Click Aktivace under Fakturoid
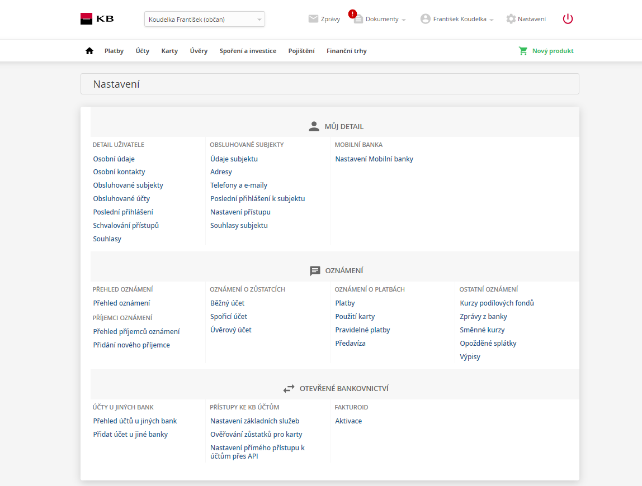 click(x=348, y=421)
